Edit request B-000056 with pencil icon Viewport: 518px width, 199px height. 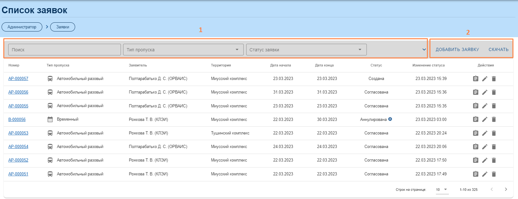click(x=485, y=119)
